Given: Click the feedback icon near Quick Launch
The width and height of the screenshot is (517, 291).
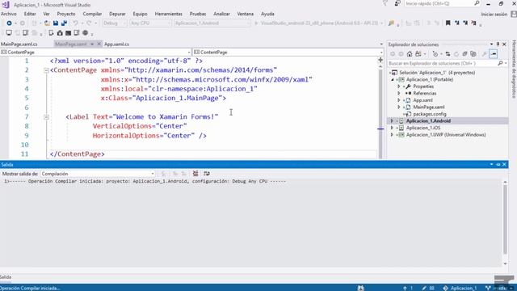Looking at the screenshot, I should click(397, 3).
